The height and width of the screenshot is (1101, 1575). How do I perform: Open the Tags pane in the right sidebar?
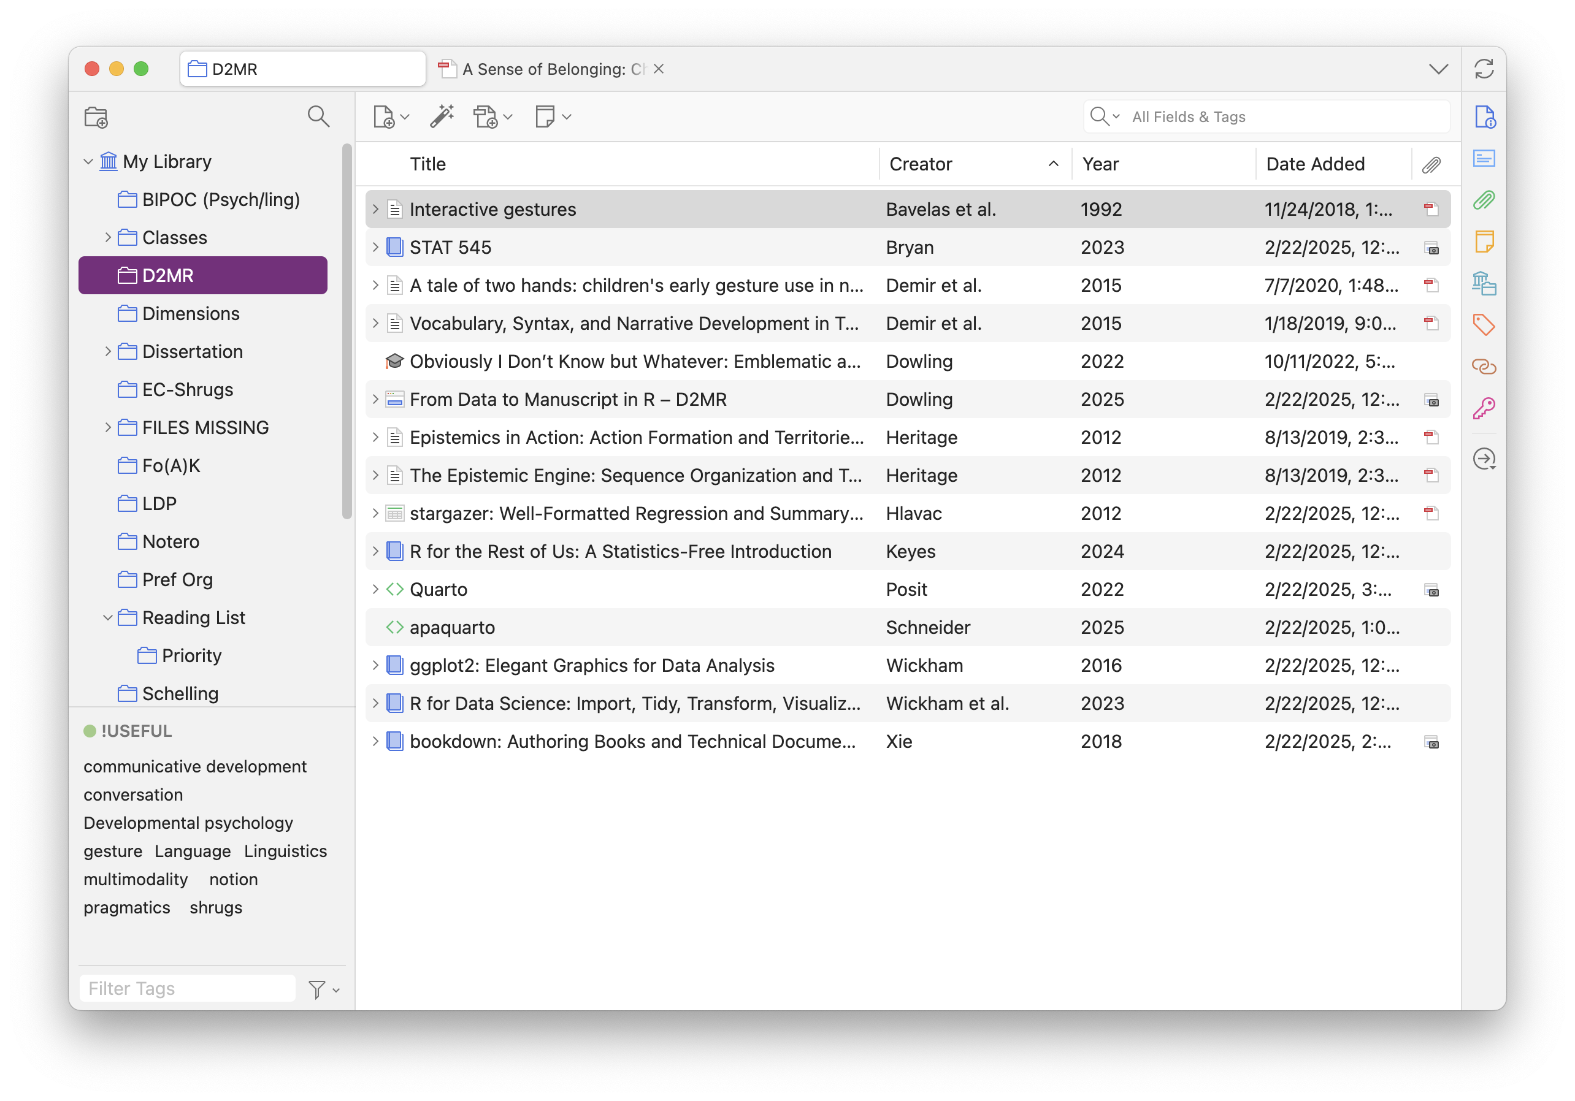pos(1484,325)
